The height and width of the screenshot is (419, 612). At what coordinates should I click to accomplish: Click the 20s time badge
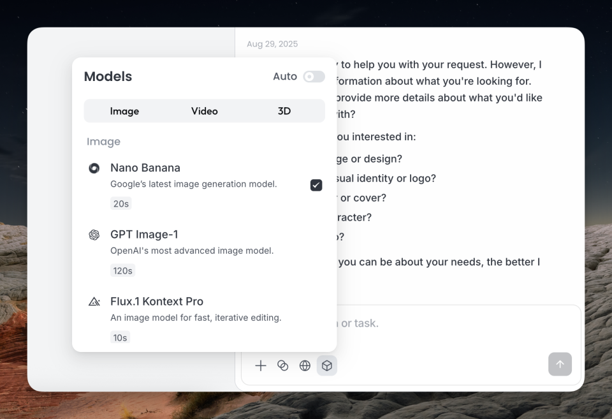coord(120,203)
